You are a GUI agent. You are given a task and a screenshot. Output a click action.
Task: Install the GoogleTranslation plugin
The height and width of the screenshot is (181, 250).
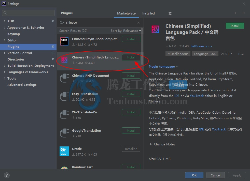pos(131,130)
